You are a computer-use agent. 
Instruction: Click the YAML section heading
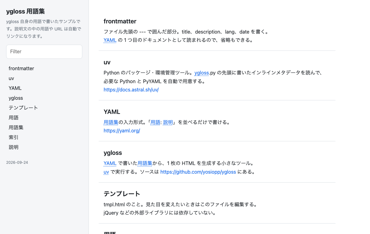click(112, 112)
